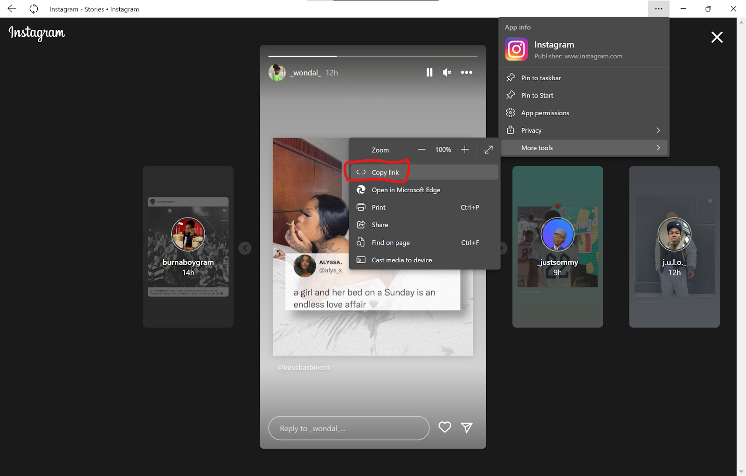Viewport: 746px width, 476px height.
Task: Send story via paper plane icon
Action: (x=467, y=427)
